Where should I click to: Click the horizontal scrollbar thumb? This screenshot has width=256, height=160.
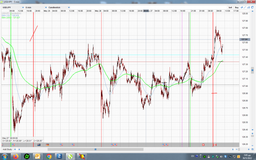95,149
